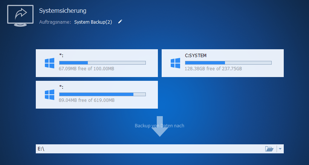Screen dimensions: 309x165
Task: Click usage bar of 100.00MB partition
Action: pos(102,63)
